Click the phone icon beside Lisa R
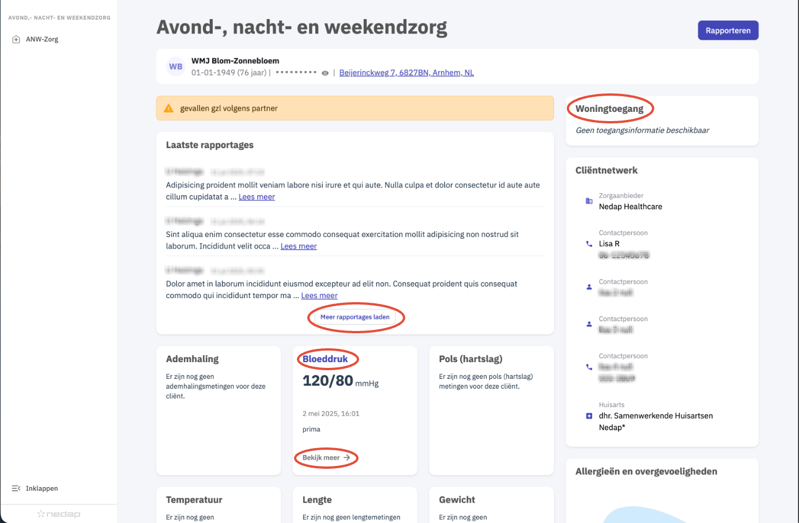Image resolution: width=799 pixels, height=523 pixels. (x=589, y=244)
